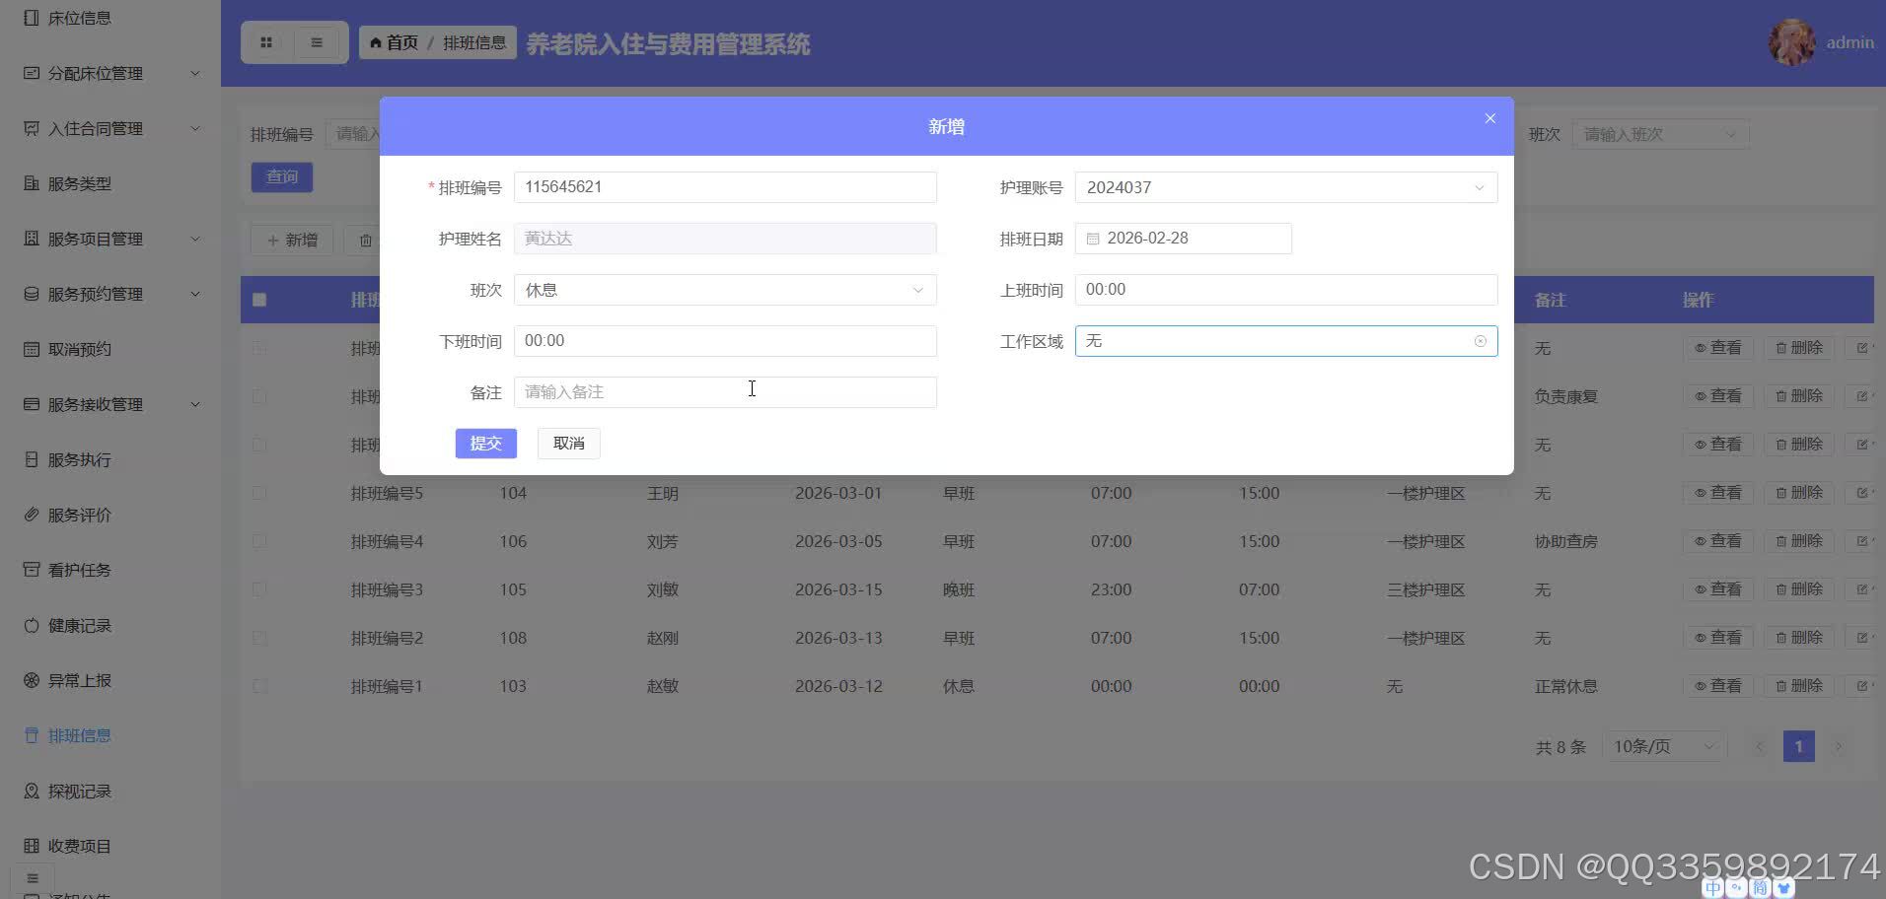Click the sidebar collapse icon at bottom left
Screen dimensions: 1886x899
pos(33,878)
